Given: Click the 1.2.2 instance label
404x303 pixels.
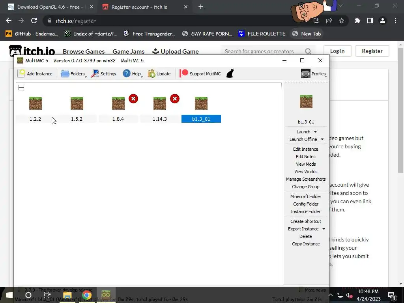Looking at the screenshot, I should 35,119.
